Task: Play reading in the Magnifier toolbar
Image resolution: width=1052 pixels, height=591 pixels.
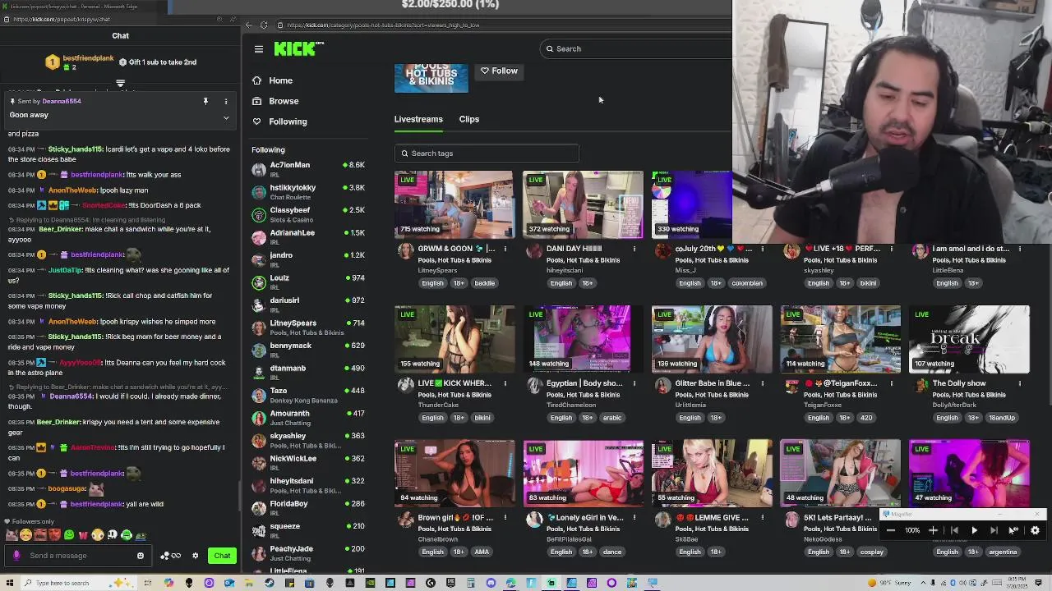Action: pos(974,530)
